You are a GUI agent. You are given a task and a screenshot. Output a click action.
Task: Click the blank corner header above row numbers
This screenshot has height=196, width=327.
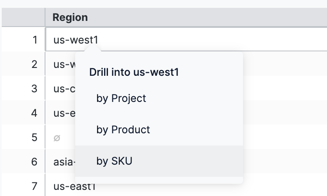click(22, 17)
